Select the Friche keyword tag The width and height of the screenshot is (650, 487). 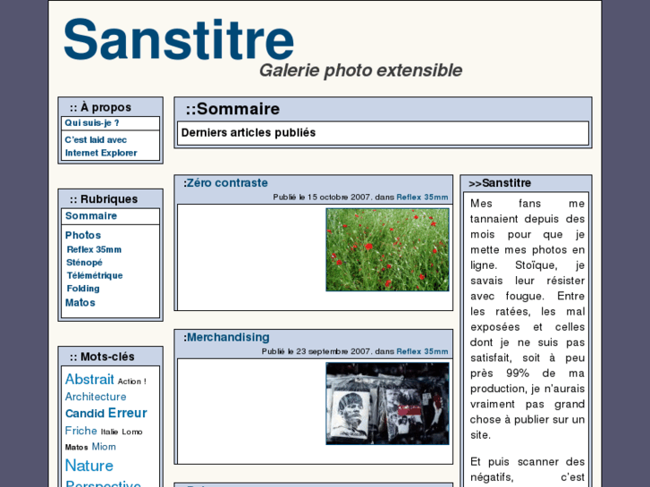80,431
